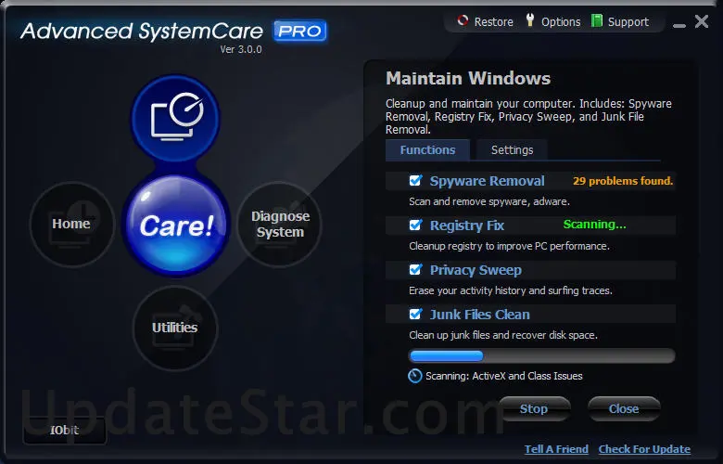The height and width of the screenshot is (464, 723).
Task: Click the Spyware Removal title
Action: (x=487, y=181)
